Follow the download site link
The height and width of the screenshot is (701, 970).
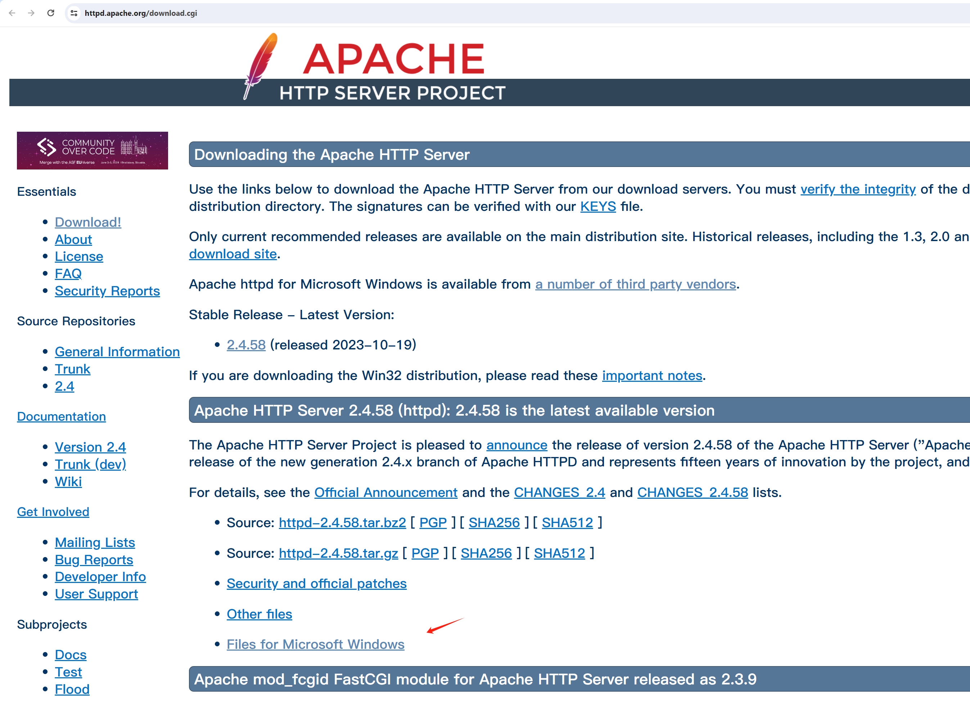click(x=233, y=254)
